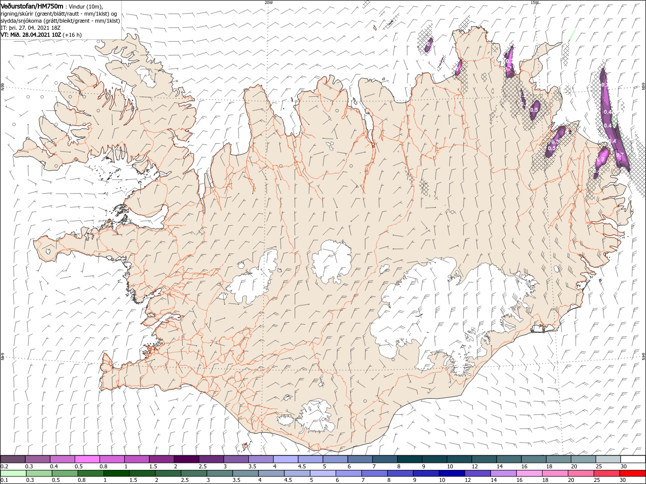
Task: Select the upper legend swatch starting at 2.5
Action: (x=211, y=459)
